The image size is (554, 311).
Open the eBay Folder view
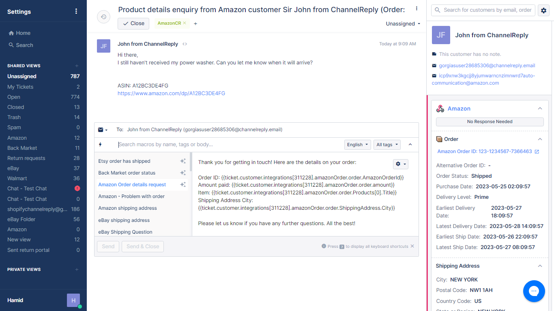click(43, 219)
